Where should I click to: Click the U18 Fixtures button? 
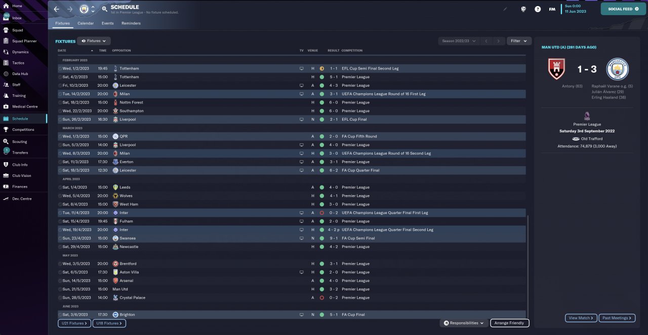tap(109, 323)
